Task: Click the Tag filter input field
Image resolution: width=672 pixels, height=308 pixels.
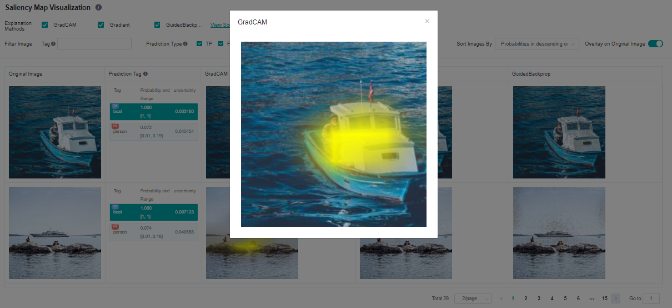Action: [94, 43]
